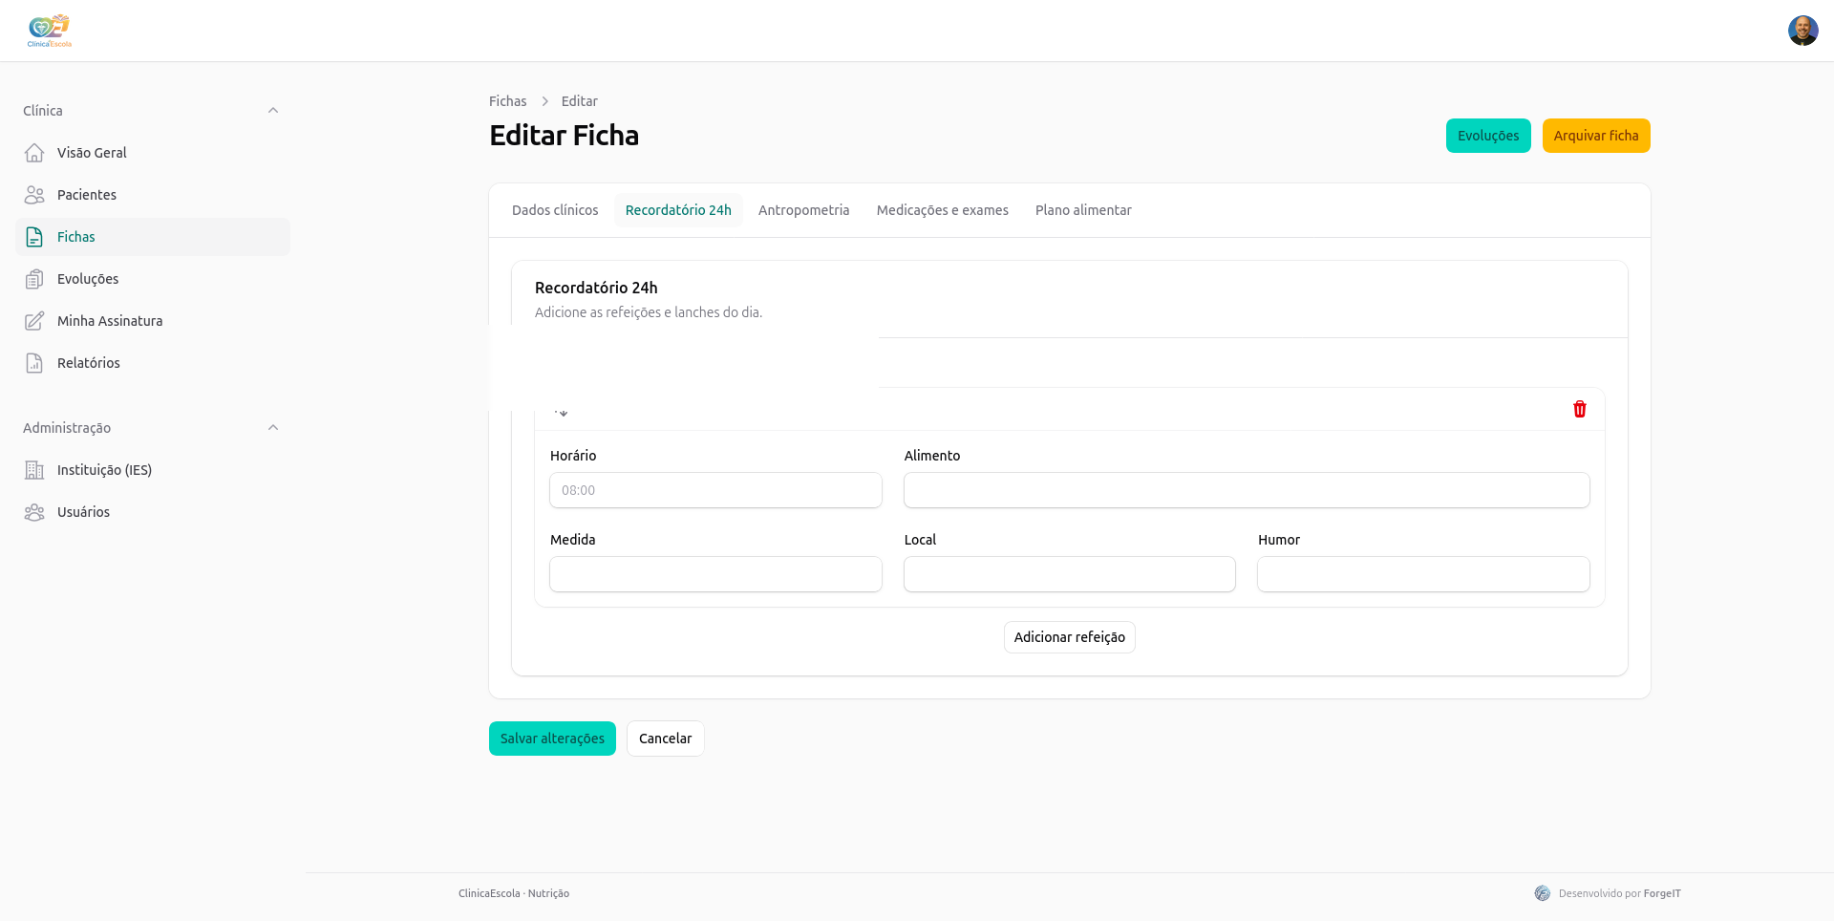Open Visão Geral in sidebar
1834x921 pixels.
[153, 153]
